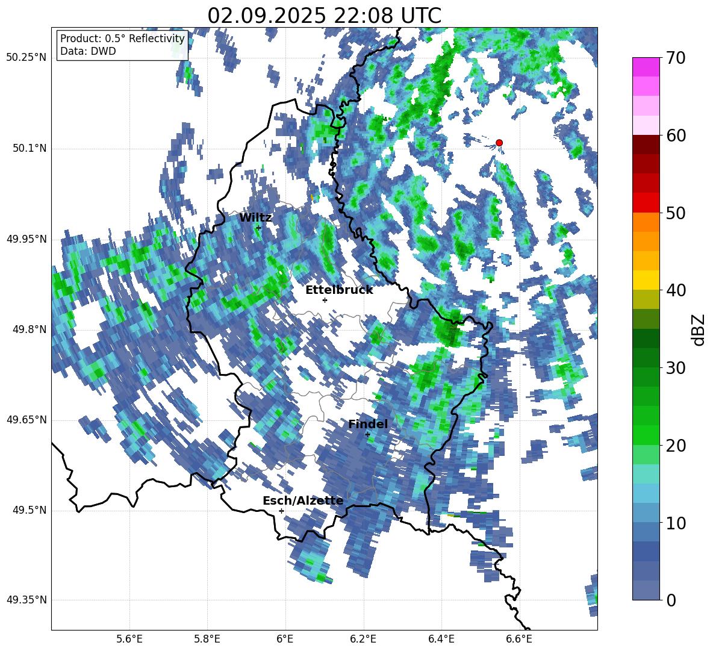Click the 30 label on the colorbar
The width and height of the screenshot is (713, 651).
coord(675,368)
